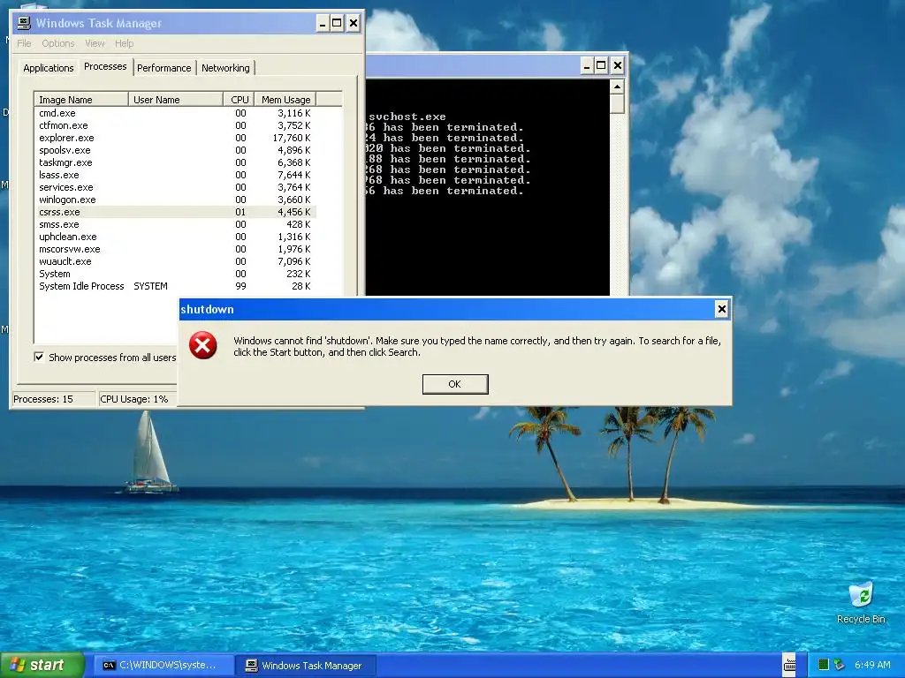The height and width of the screenshot is (678, 905).
Task: Select the mscorsvw.exe process
Action: 176,249
